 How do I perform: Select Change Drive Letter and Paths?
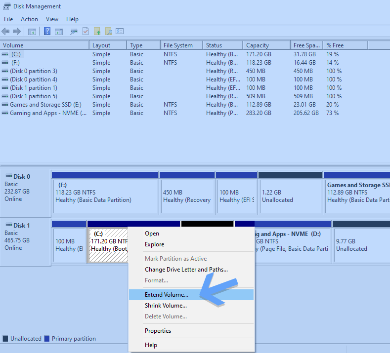point(191,270)
